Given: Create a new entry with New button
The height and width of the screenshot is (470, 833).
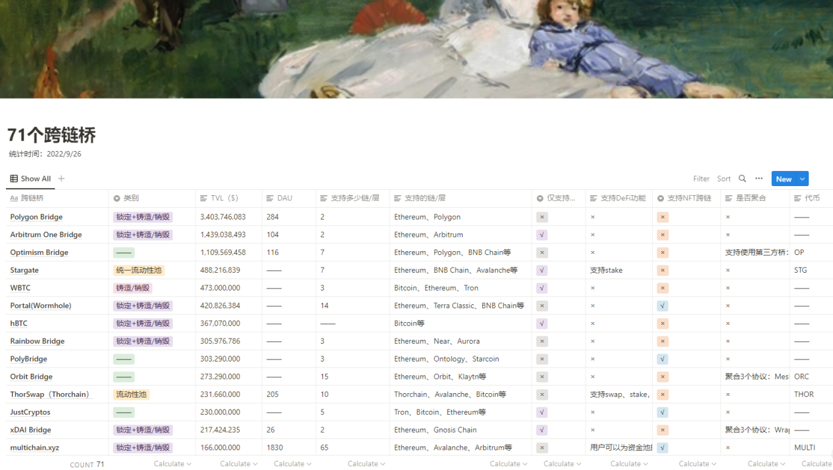Looking at the screenshot, I should pyautogui.click(x=784, y=179).
